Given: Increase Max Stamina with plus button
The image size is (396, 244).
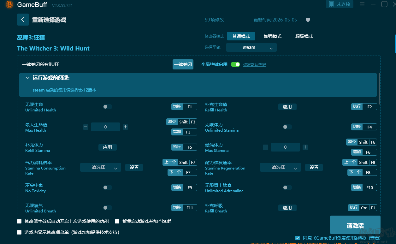Looking at the screenshot, I should tap(305, 147).
